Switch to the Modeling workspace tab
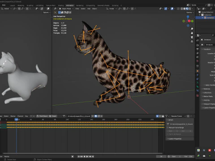The height and width of the screenshot is (161, 215). 21,5
